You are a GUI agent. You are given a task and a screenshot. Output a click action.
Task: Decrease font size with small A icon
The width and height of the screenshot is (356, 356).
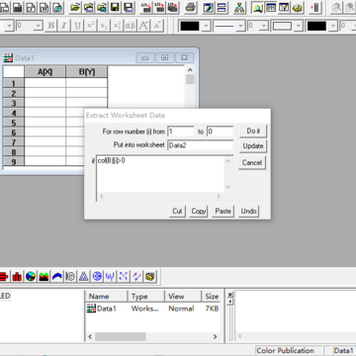click(156, 26)
